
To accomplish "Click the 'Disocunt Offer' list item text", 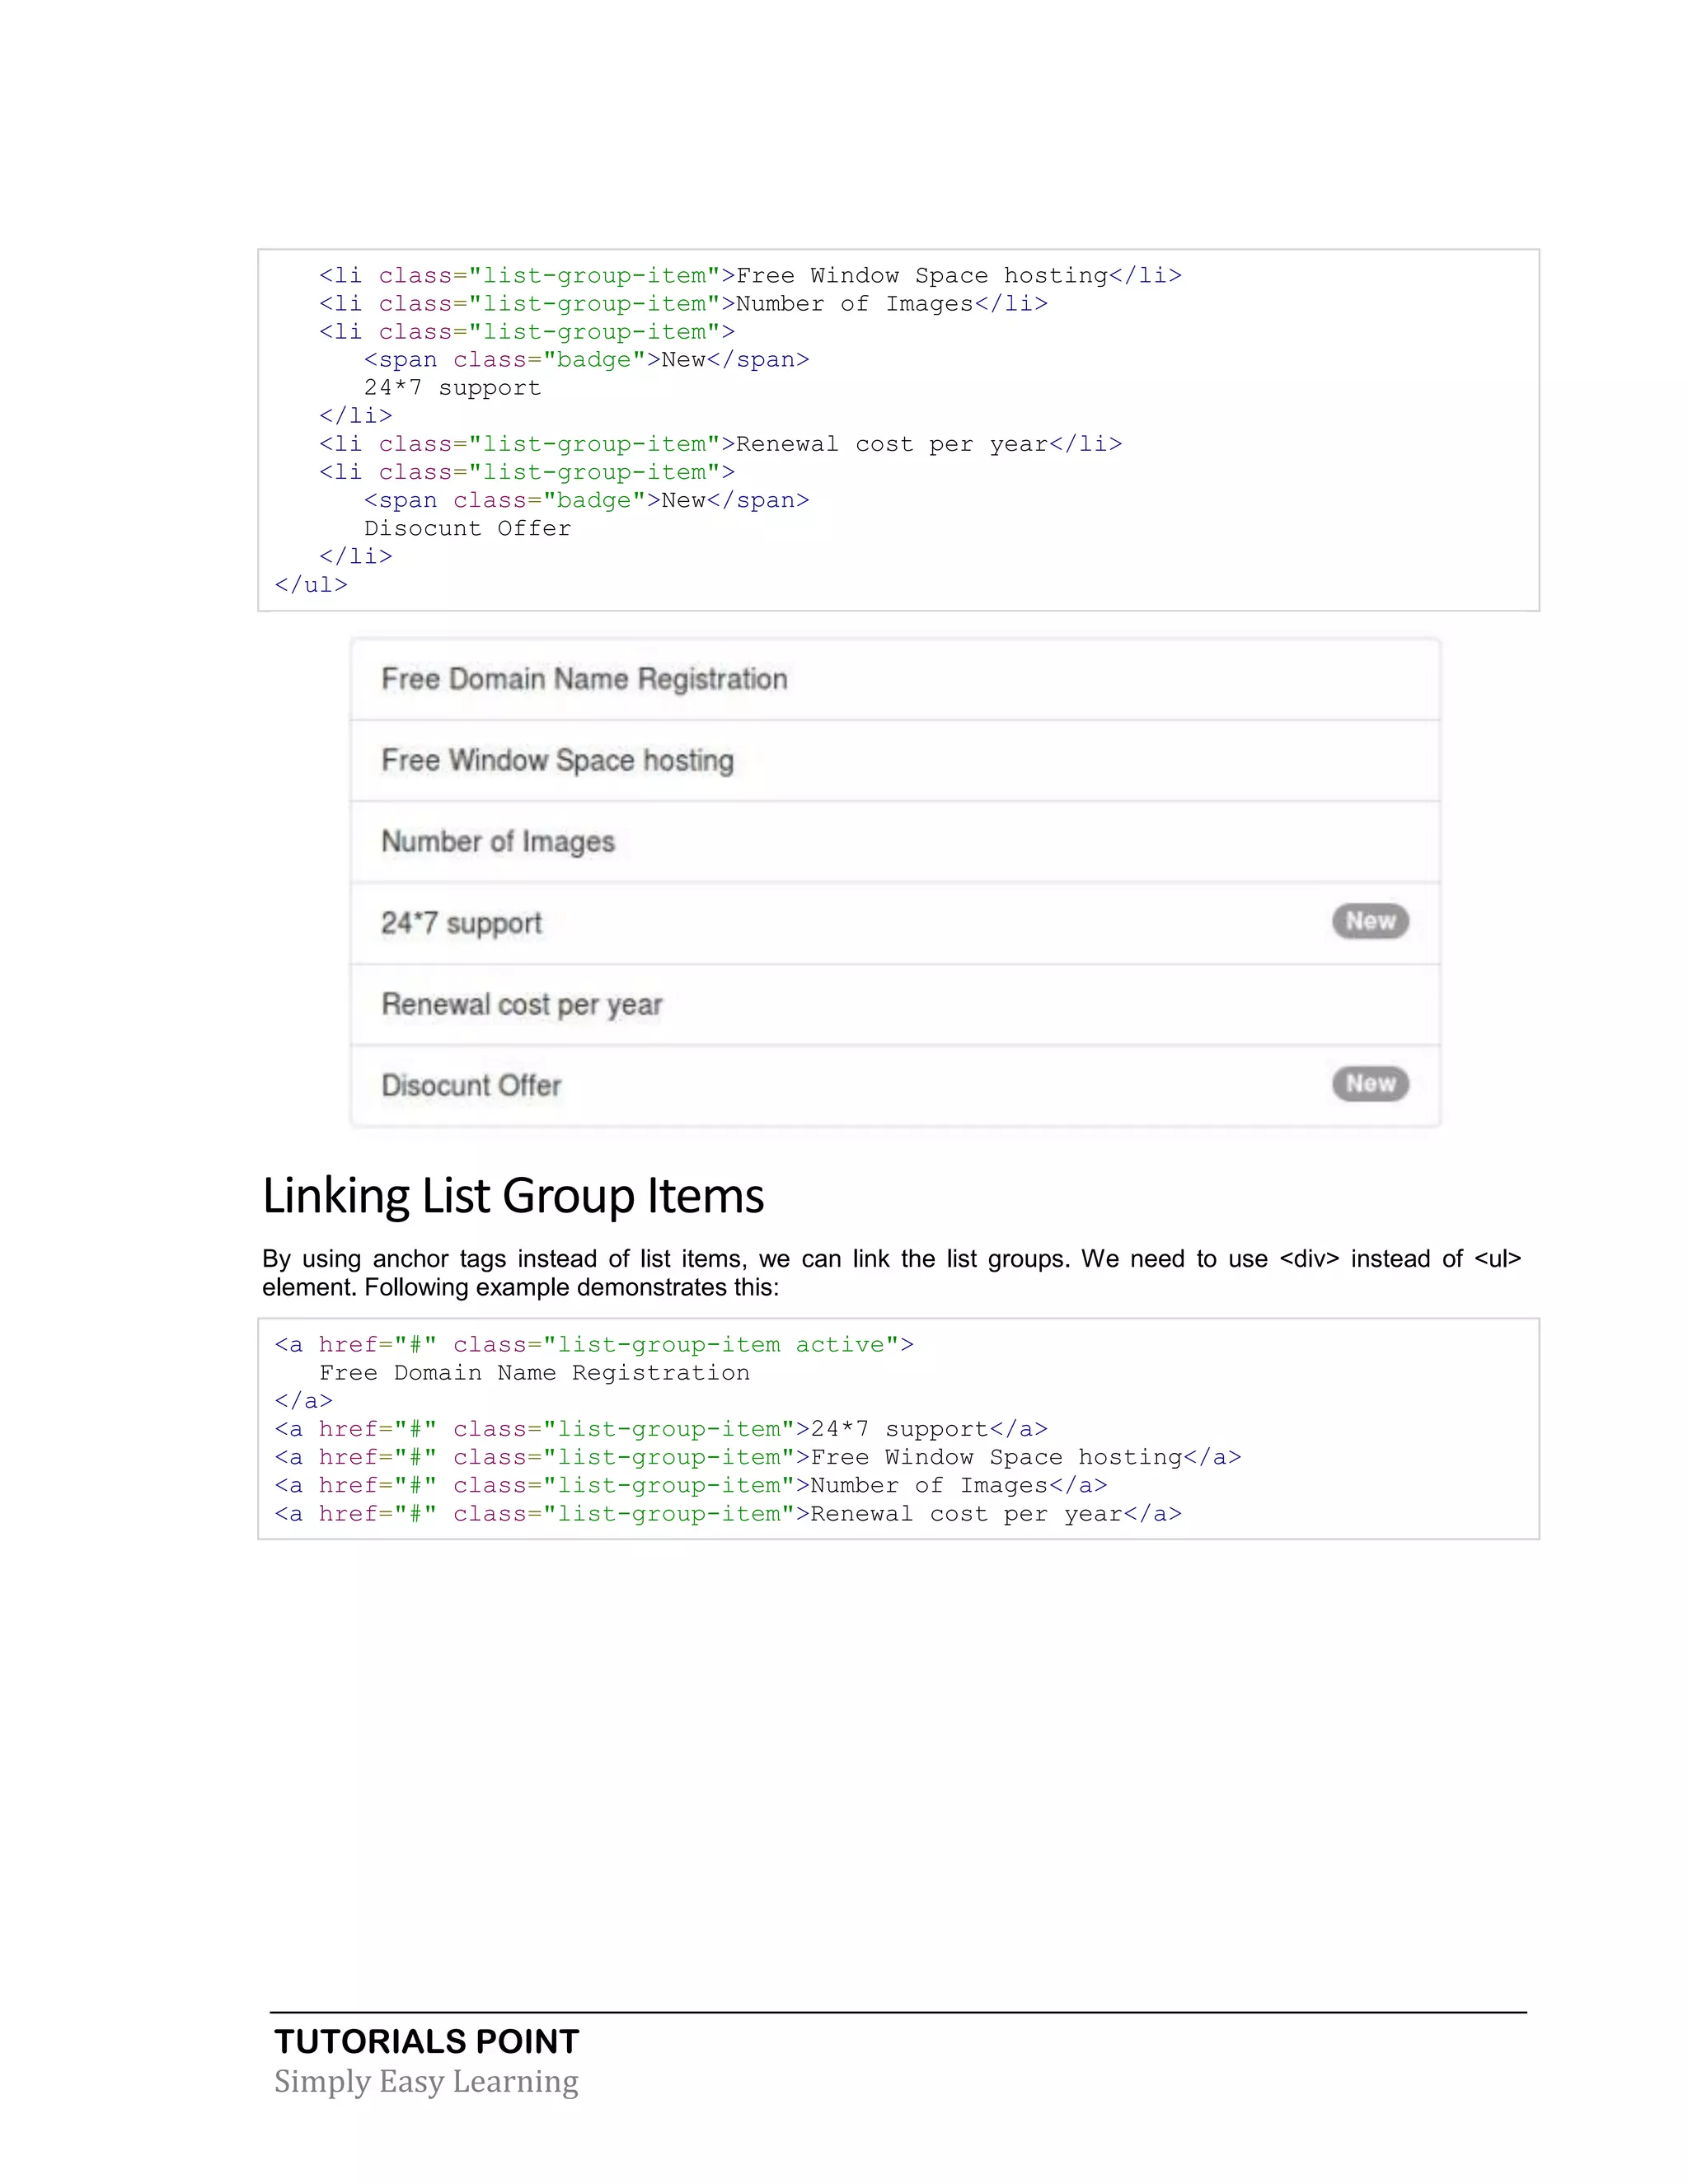I will click(x=471, y=1085).
